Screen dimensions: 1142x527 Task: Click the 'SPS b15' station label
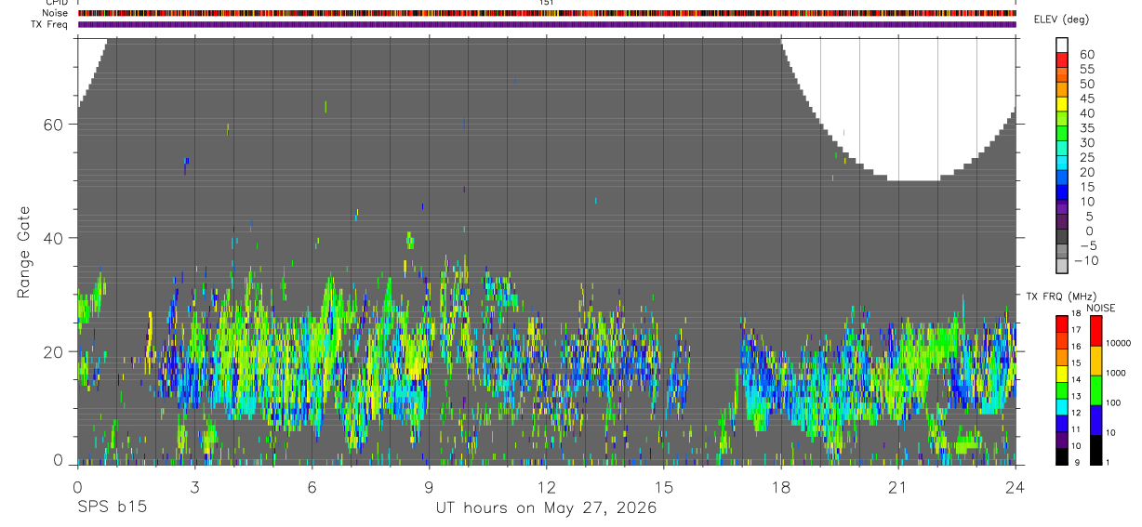click(111, 508)
